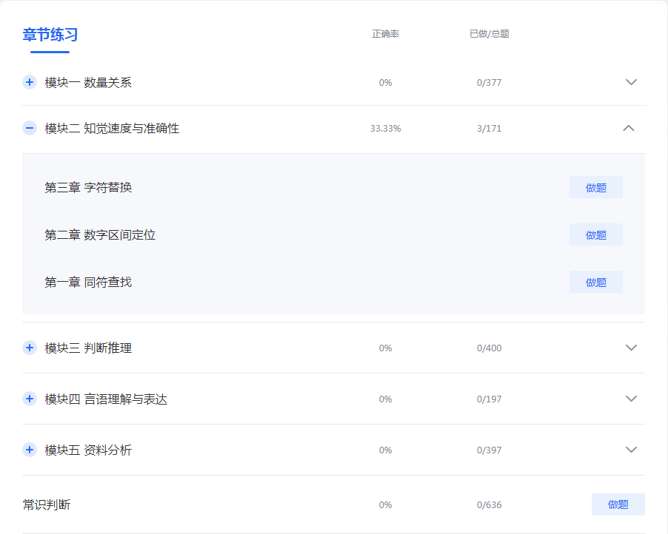The height and width of the screenshot is (534, 668).
Task: Click the 常识判断 row title
Action: point(47,505)
